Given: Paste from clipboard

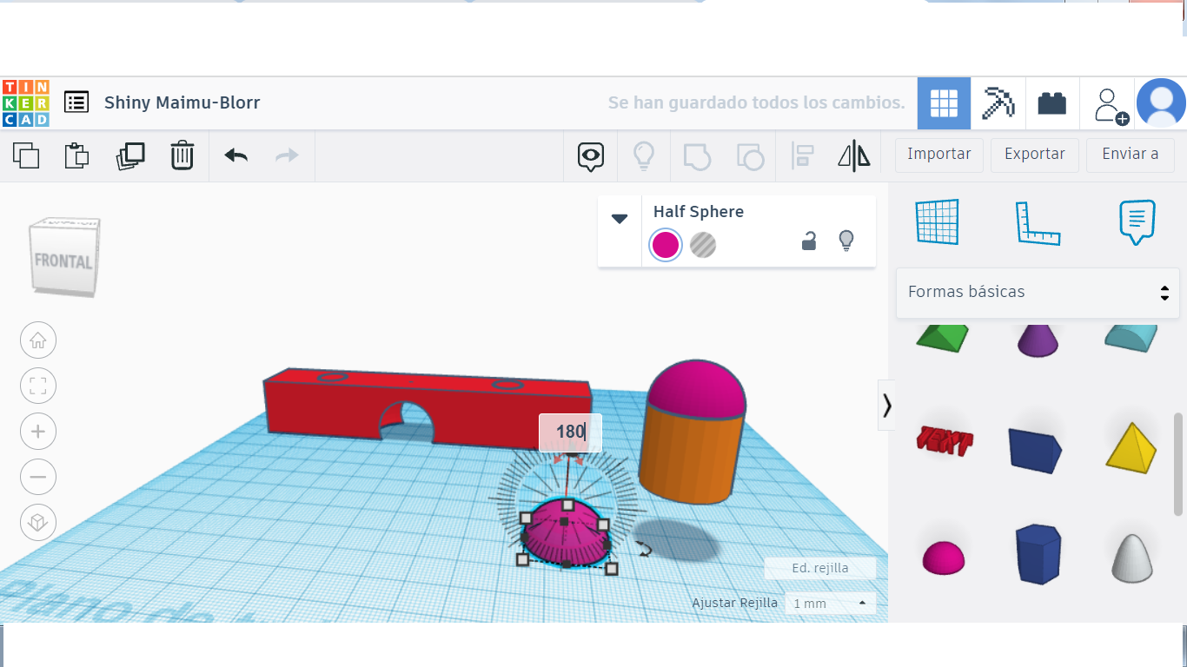Looking at the screenshot, I should (x=77, y=155).
